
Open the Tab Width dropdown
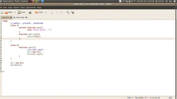[x=141, y=98]
